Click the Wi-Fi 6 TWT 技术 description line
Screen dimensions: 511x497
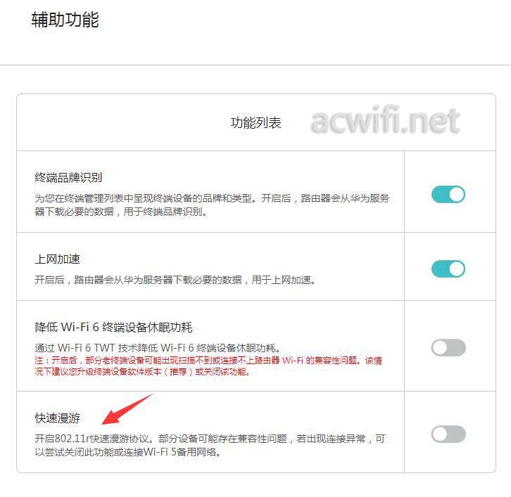click(158, 348)
